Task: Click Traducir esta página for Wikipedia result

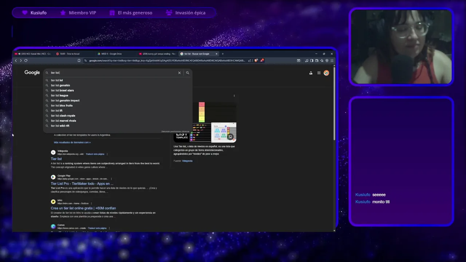Action: (95, 154)
